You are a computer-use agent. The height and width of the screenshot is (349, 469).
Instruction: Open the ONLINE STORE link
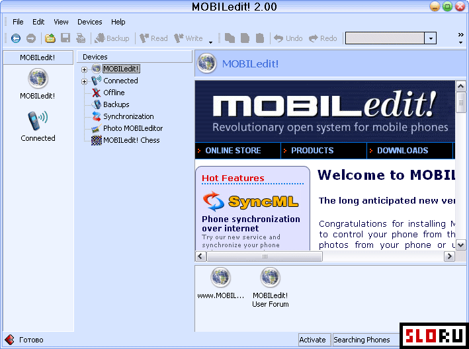233,151
